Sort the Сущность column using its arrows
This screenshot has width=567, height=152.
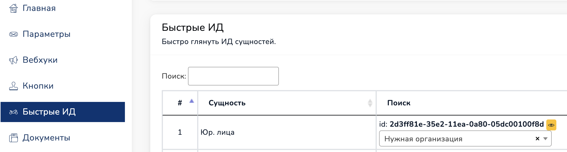(x=370, y=103)
